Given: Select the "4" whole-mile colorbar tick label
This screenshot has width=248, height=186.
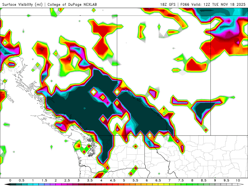Looking at the screenshot, I should [x=101, y=180].
